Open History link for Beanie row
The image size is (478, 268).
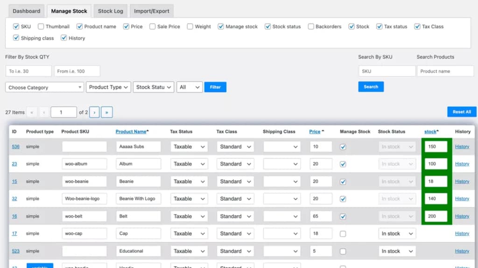(462, 181)
